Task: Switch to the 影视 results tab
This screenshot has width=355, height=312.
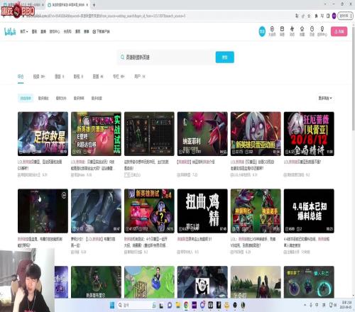Action: point(78,77)
